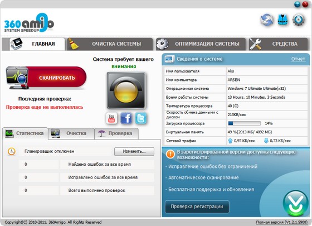Viewport: 312px width, 226px height.
Task: Open the ОПТИМИЗАЦИЯ СИСТЕМЫ tab
Action: tap(201, 44)
